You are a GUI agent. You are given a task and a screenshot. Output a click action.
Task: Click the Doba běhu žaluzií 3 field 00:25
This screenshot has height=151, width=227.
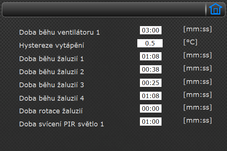(151, 83)
